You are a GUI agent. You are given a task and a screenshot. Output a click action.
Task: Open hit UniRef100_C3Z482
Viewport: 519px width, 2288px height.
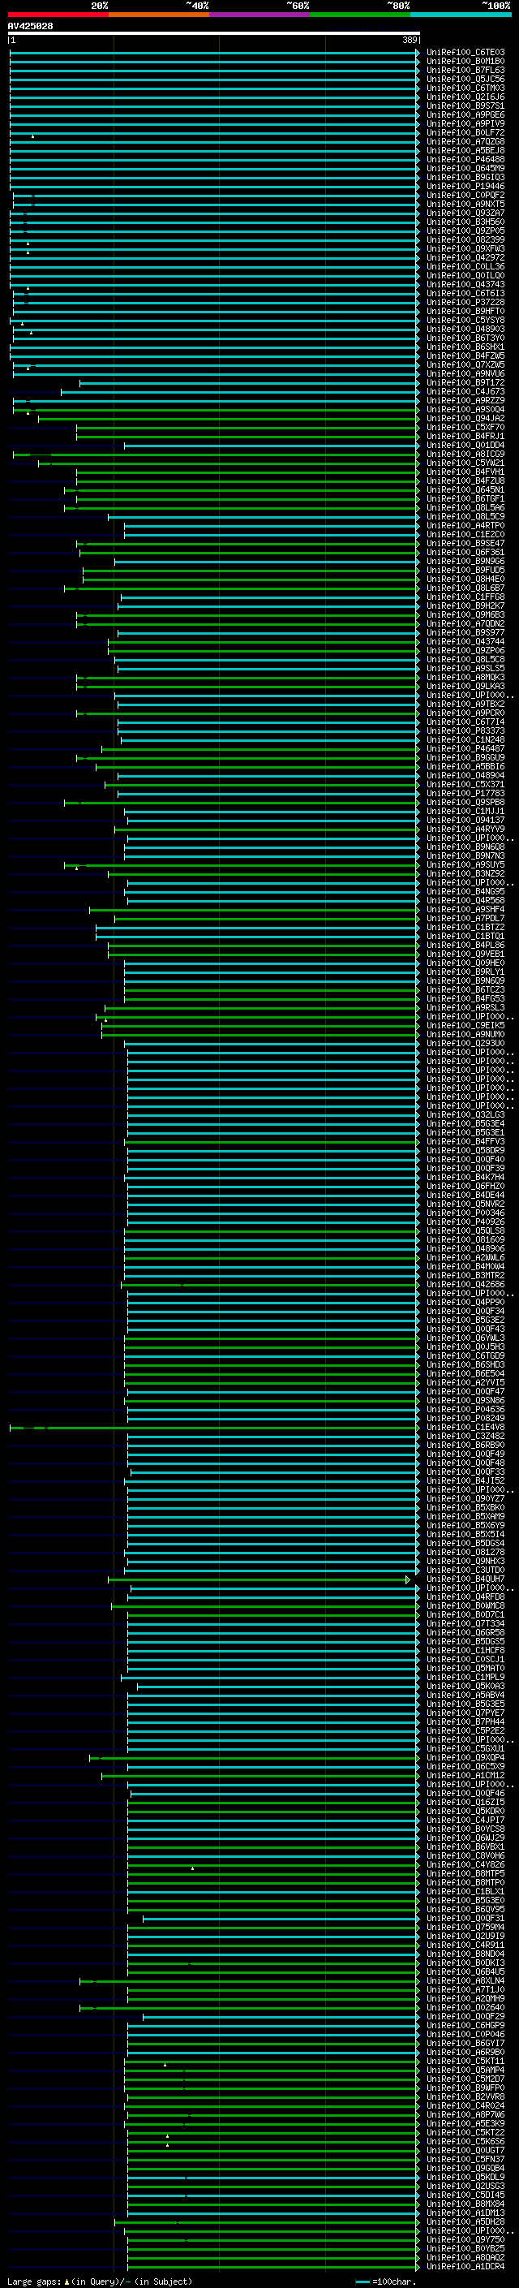465,1437
